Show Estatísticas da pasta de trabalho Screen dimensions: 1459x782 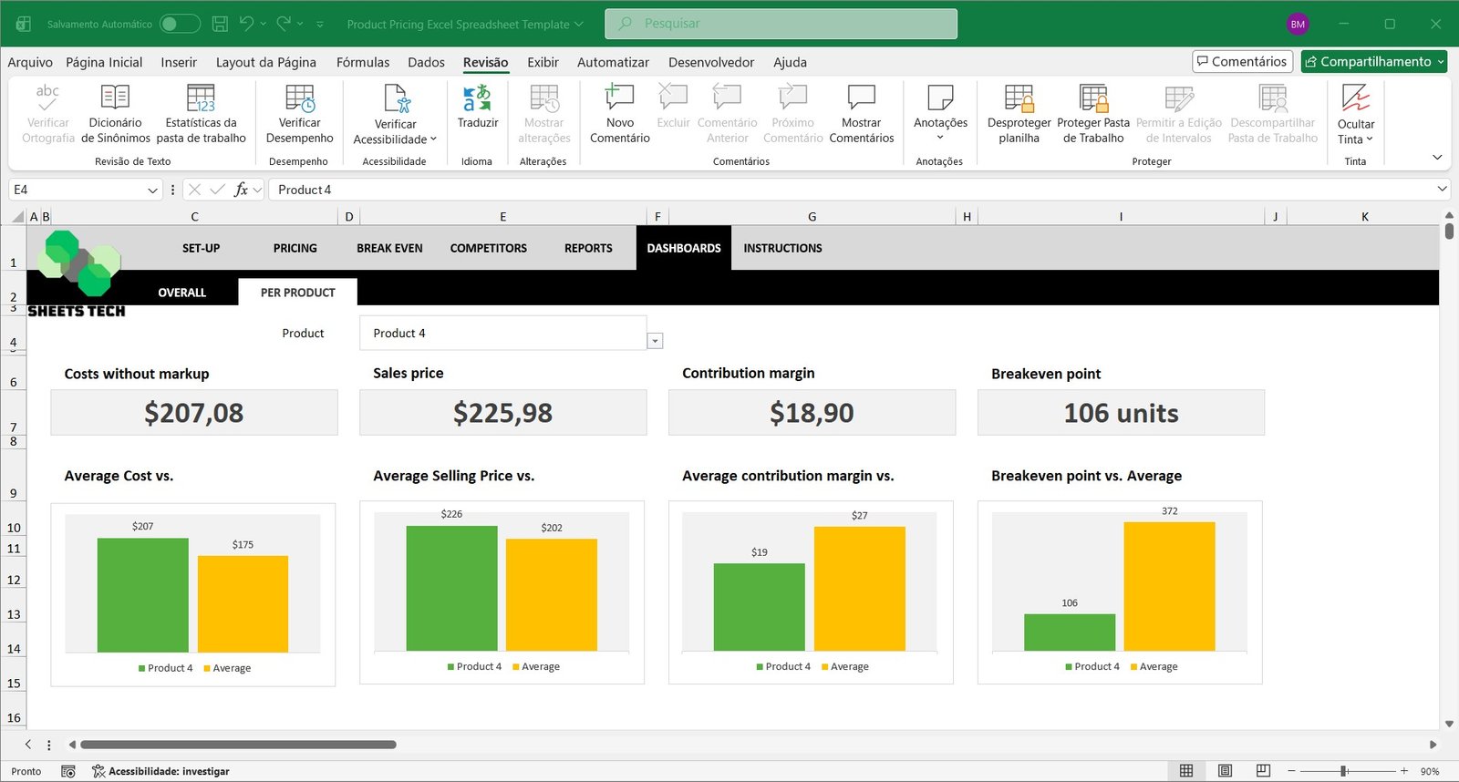(x=201, y=114)
